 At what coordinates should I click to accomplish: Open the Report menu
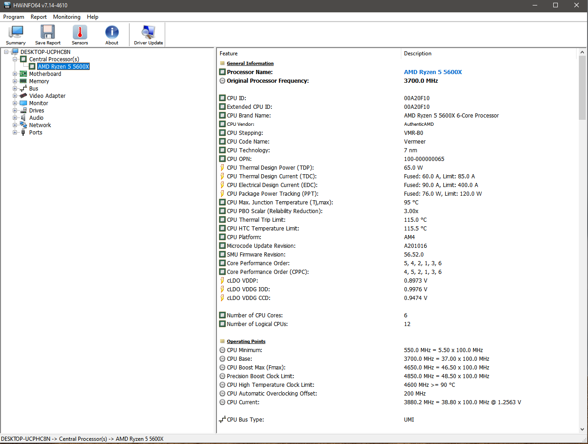point(39,17)
